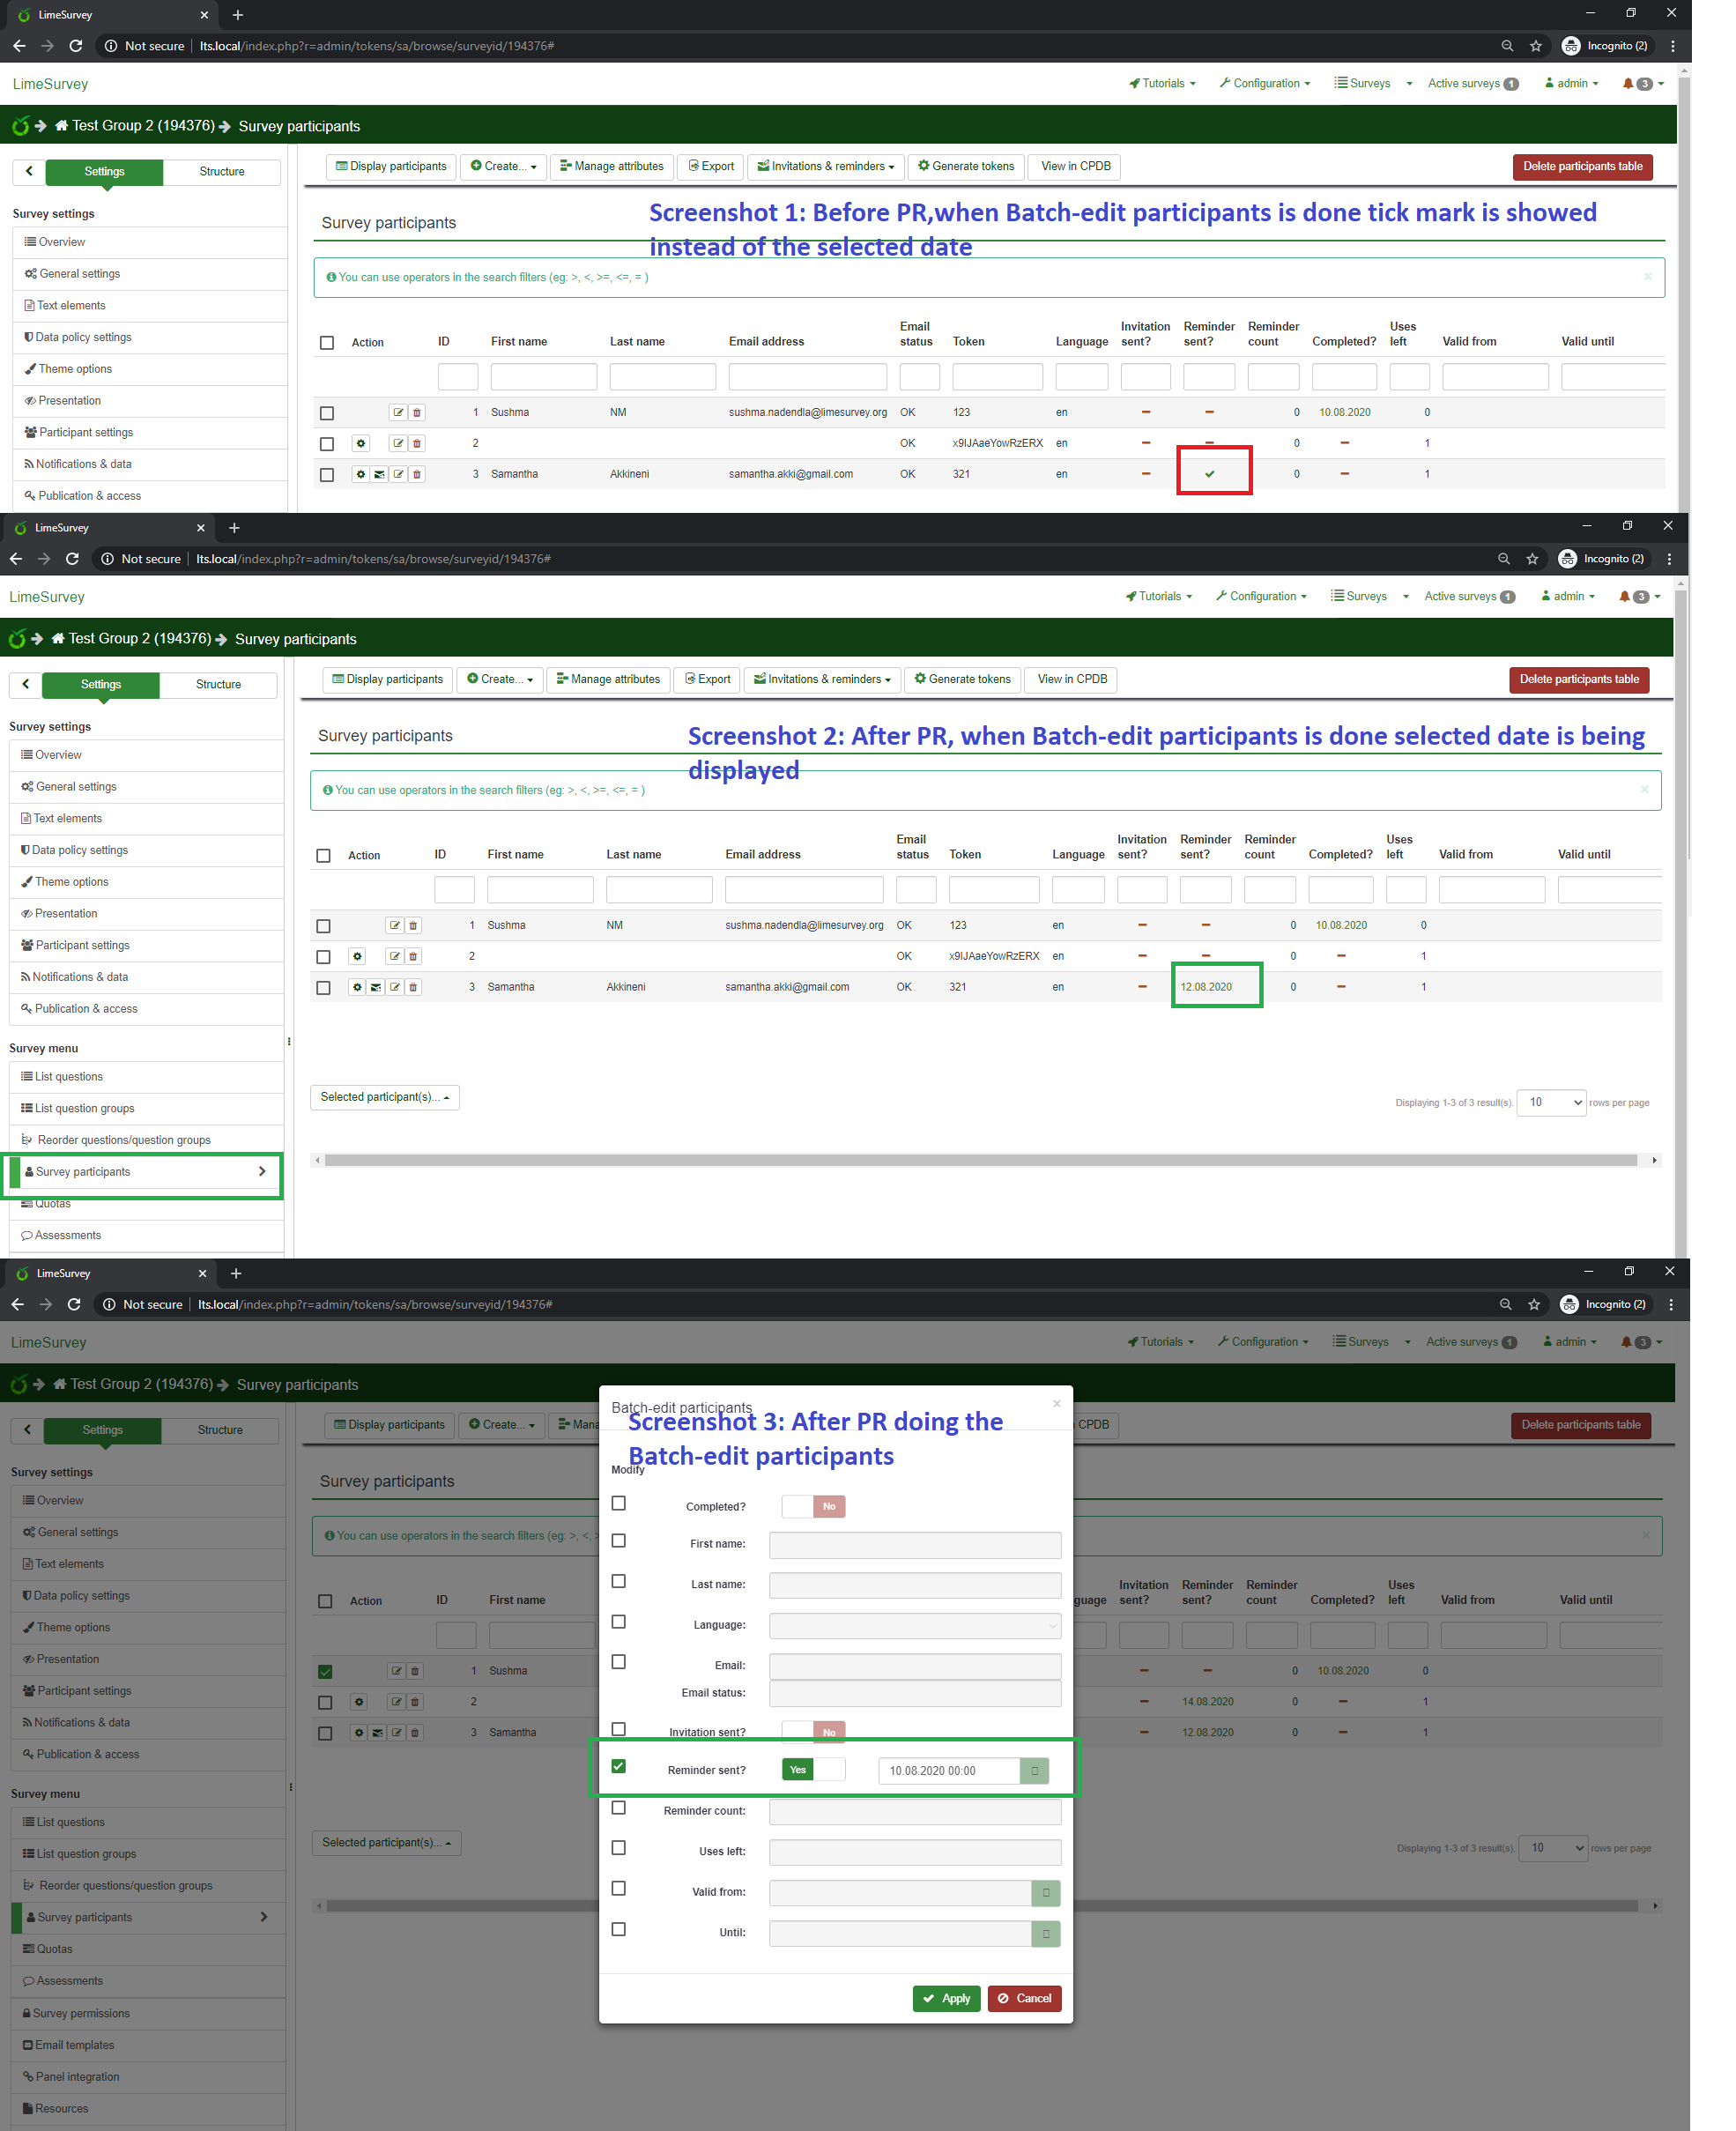Open the undimmed Selected participant(s) dropdown
Viewport: 1736px width, 2131px height.
tap(384, 1097)
